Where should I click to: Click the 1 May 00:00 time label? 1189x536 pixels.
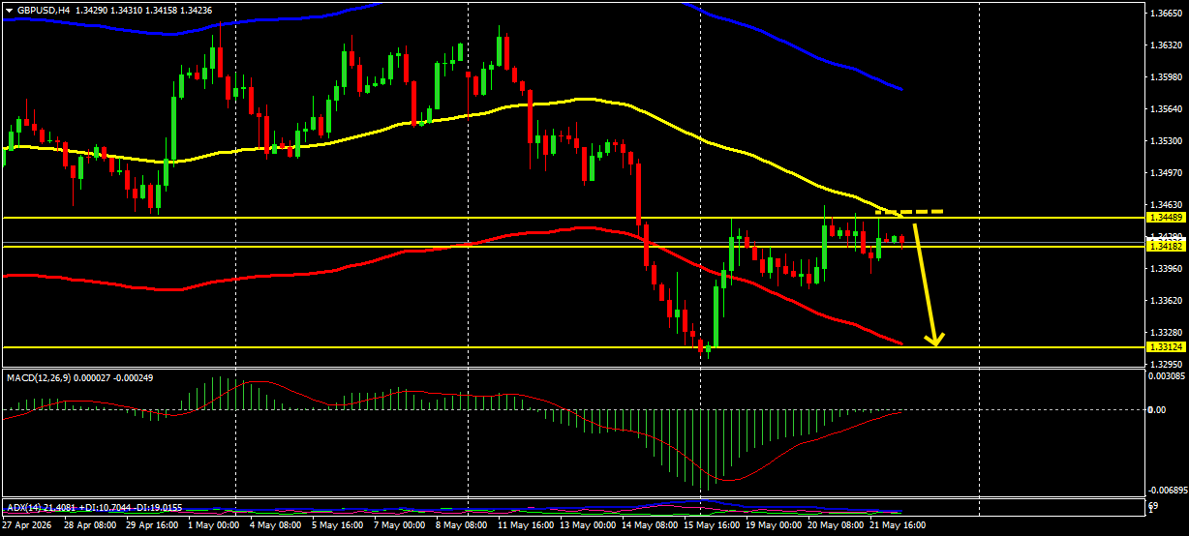click(212, 525)
